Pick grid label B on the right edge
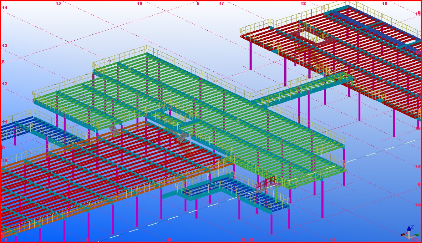 pos(419,184)
